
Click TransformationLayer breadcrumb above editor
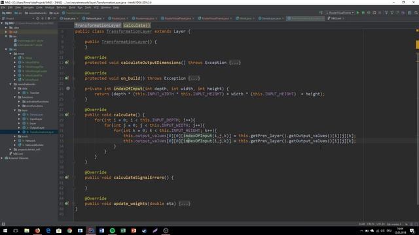point(98,25)
